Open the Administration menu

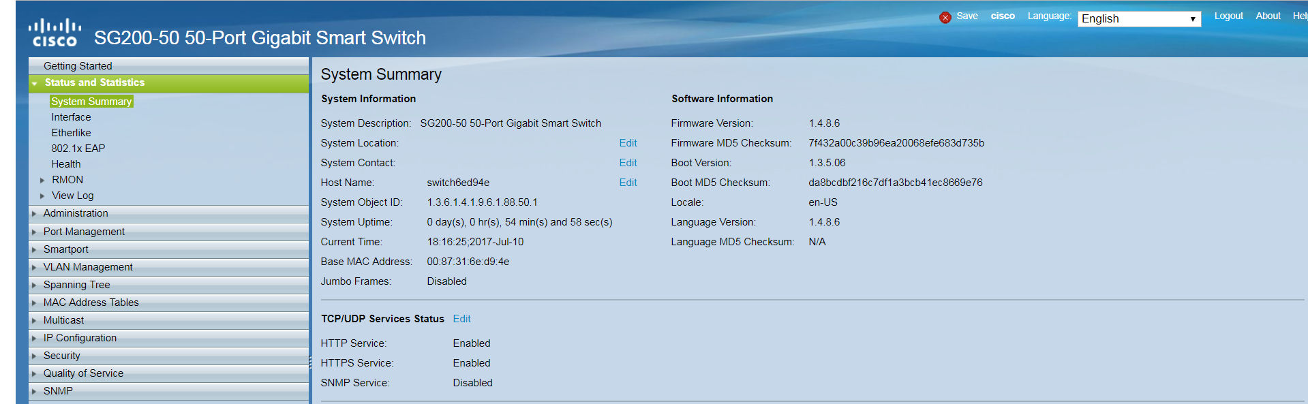pyautogui.click(x=76, y=213)
